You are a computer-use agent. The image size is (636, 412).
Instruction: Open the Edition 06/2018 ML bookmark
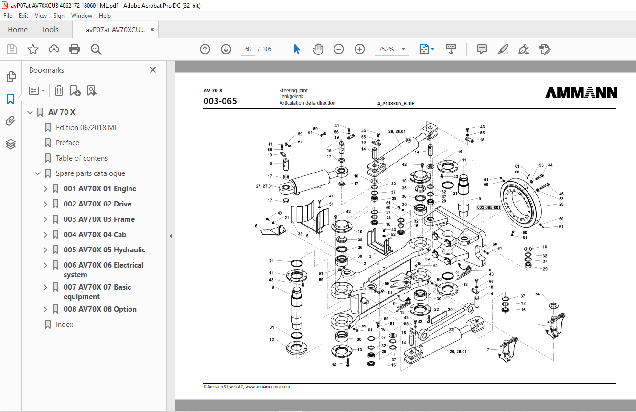pos(86,128)
